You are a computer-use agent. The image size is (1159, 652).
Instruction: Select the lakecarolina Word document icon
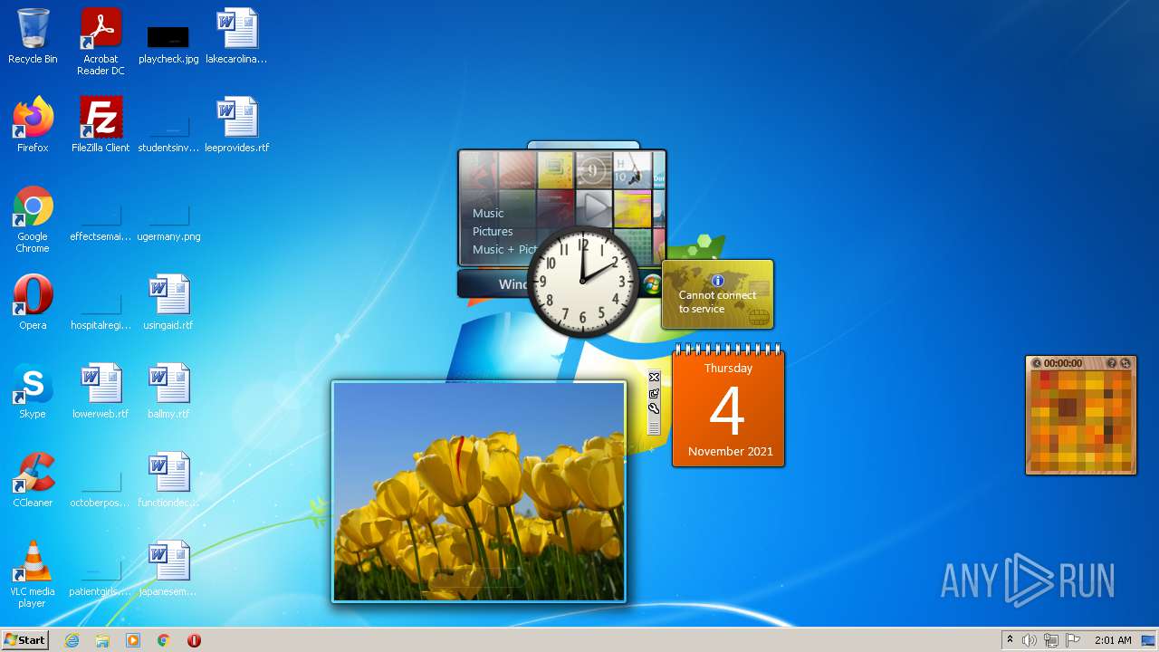236,36
